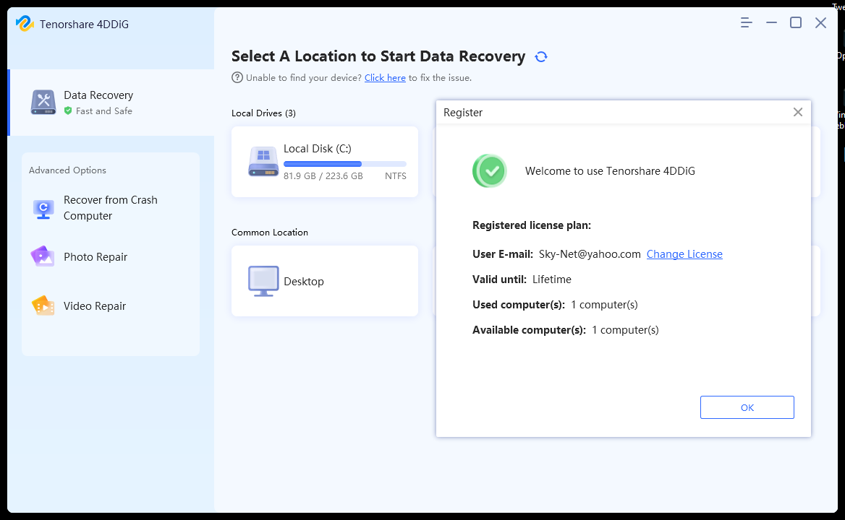This screenshot has width=845, height=520.
Task: Click the 'Lifetime' validity value
Action: 552,279
